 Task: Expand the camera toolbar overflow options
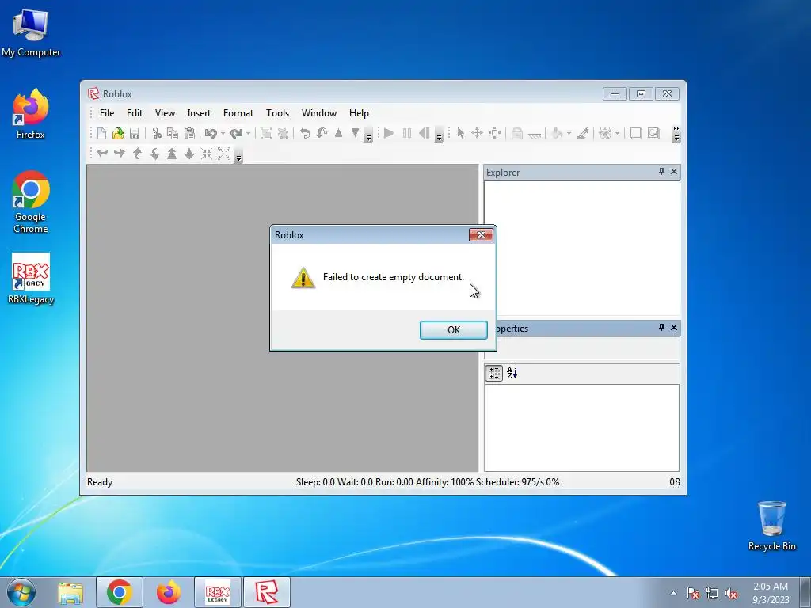click(238, 158)
